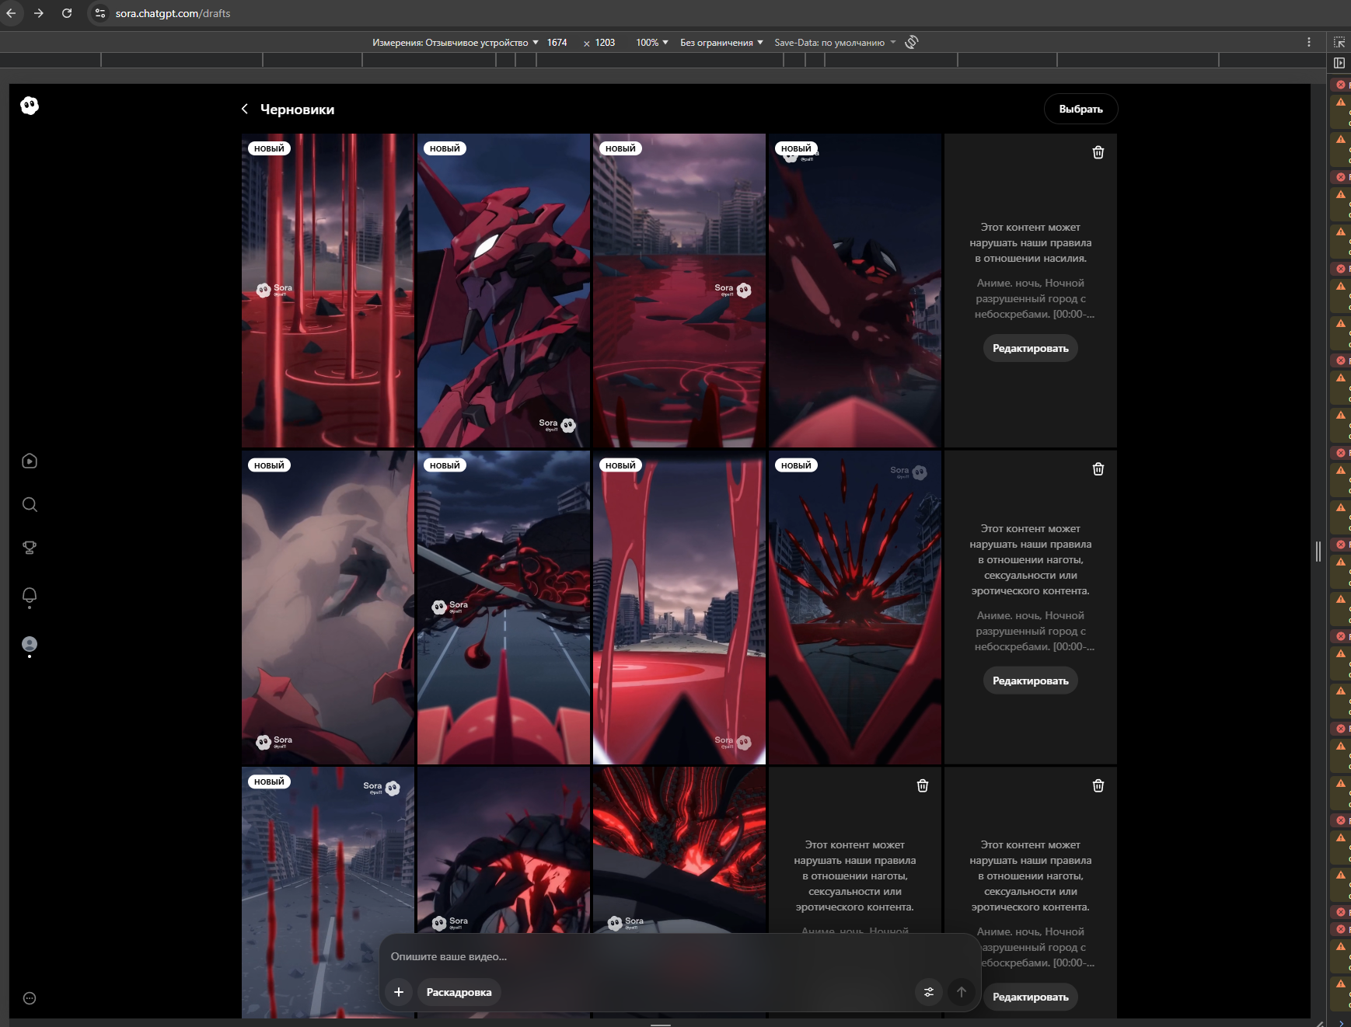Image resolution: width=1351 pixels, height=1027 pixels.
Task: Click the 'Раскадровка' storyboard button
Action: [x=459, y=992]
